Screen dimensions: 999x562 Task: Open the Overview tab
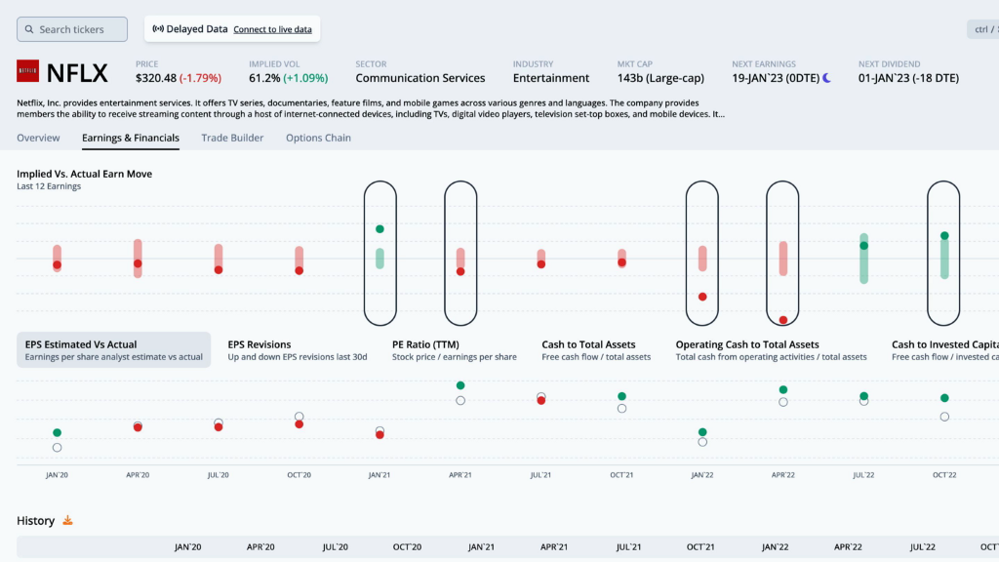coord(38,138)
